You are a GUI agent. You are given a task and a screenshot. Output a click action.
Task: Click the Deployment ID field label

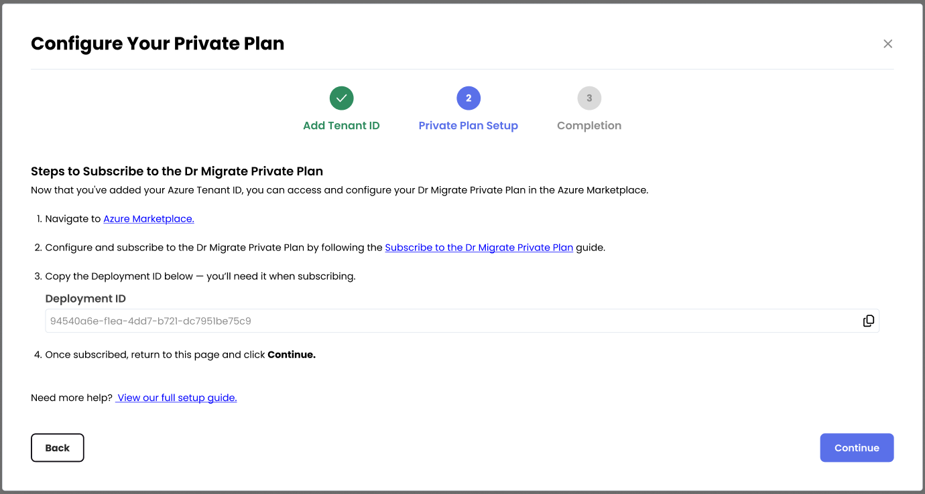(x=86, y=299)
